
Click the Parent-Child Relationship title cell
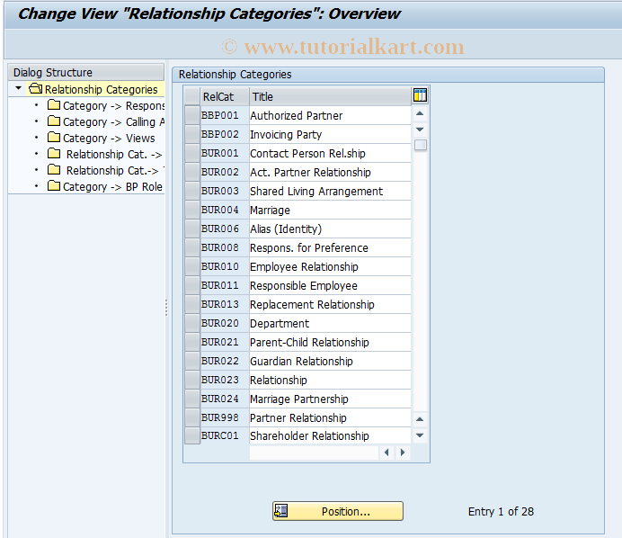click(330, 342)
